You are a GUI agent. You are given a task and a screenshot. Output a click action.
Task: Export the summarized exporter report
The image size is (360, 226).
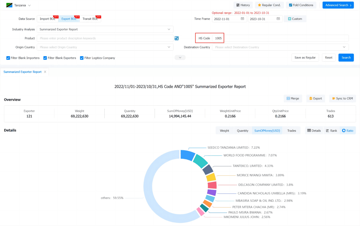[316, 98]
